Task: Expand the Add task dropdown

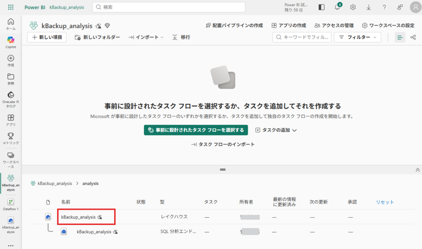Action: 276,130
